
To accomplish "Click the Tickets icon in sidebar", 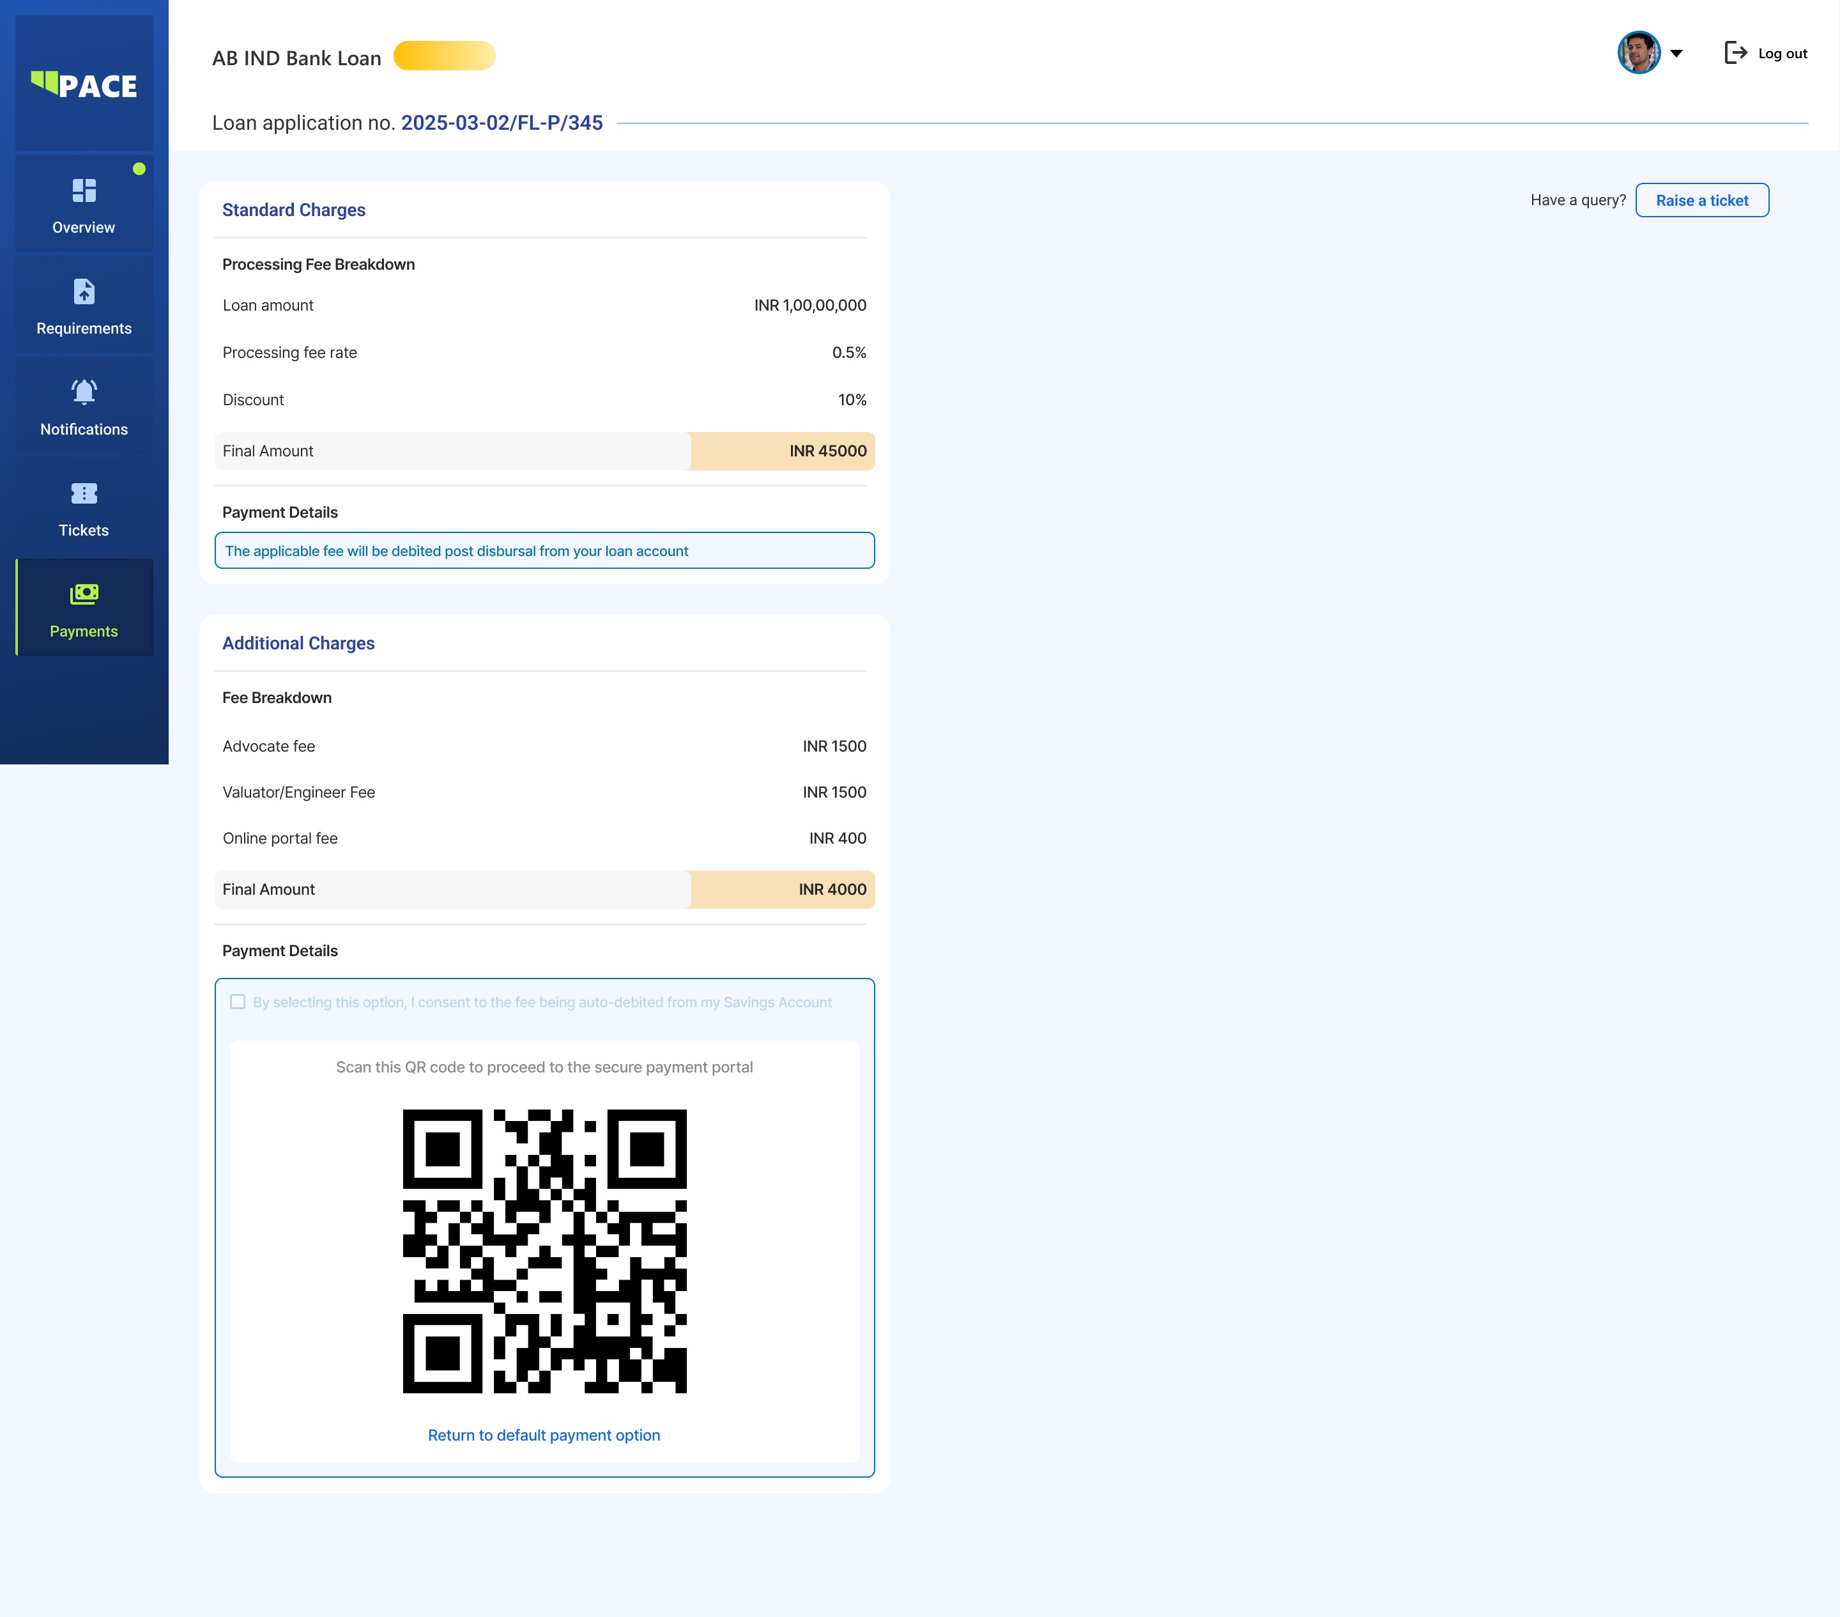I will [84, 493].
